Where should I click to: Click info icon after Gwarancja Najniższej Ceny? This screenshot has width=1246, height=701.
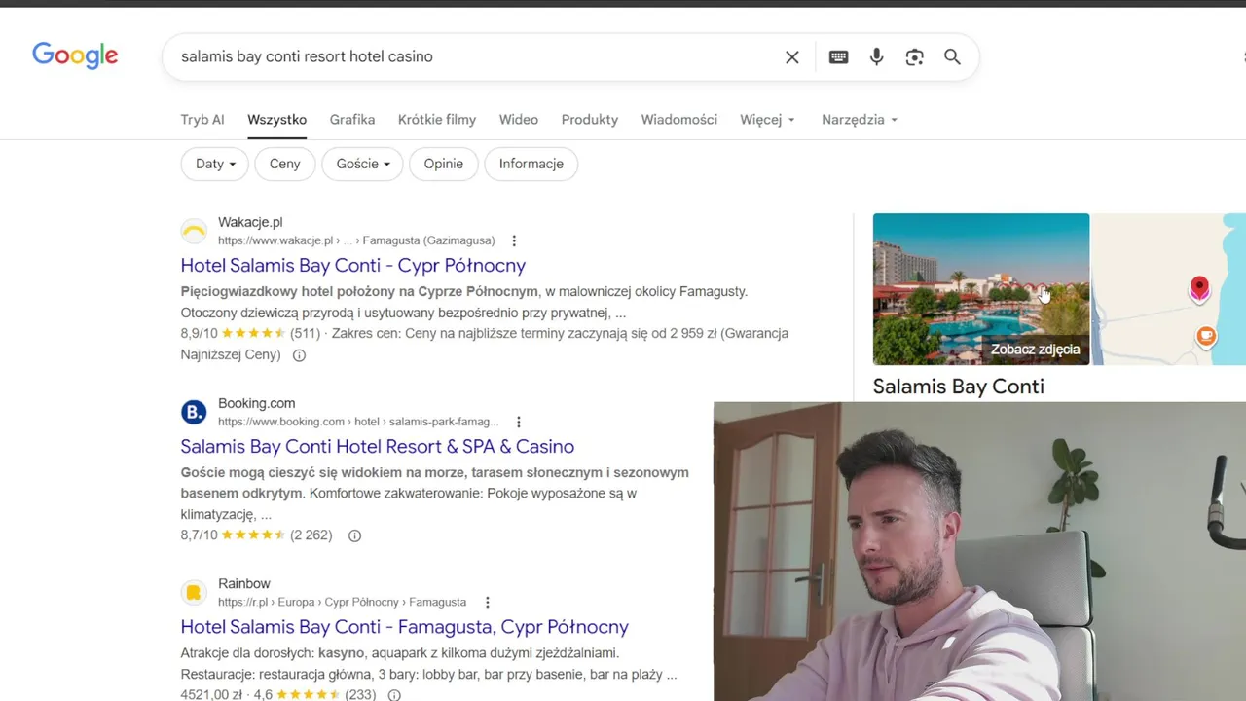click(x=299, y=355)
